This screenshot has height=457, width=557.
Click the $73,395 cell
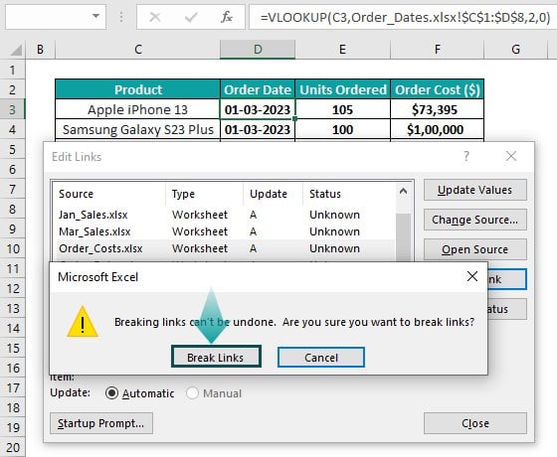(x=438, y=109)
